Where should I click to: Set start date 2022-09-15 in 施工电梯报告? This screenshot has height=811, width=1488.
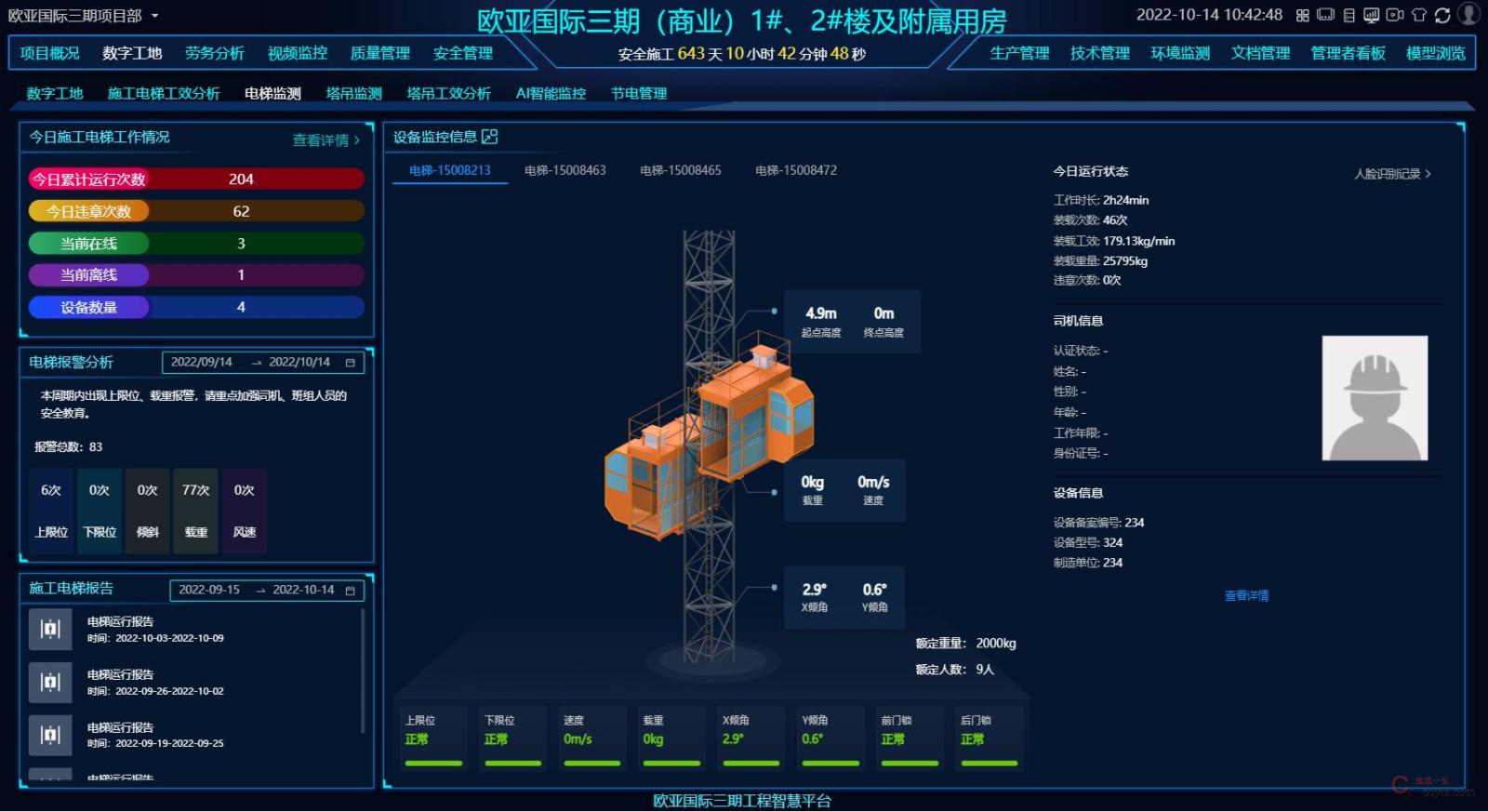pyautogui.click(x=209, y=590)
